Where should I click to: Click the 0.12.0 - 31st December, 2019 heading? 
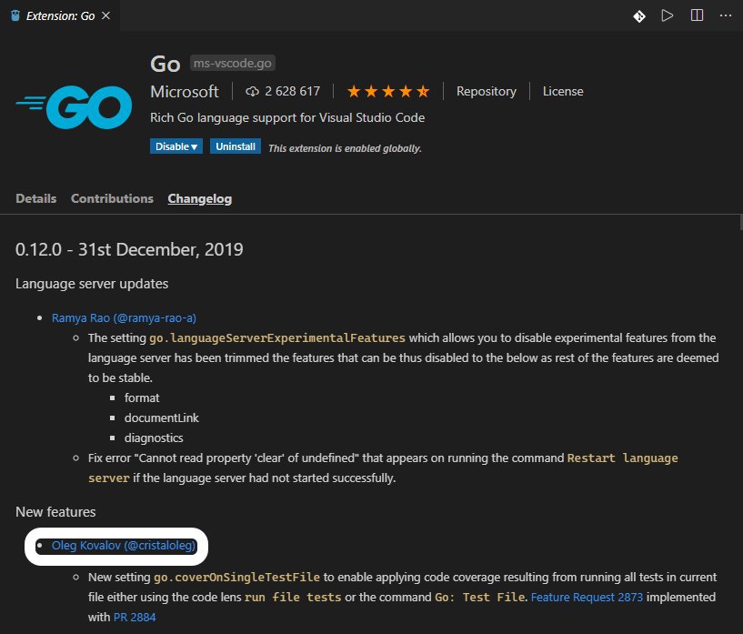coord(129,249)
